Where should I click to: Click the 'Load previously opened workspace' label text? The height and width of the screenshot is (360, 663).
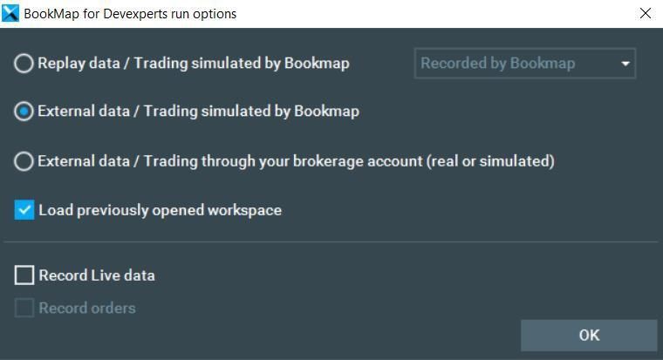pyautogui.click(x=161, y=210)
